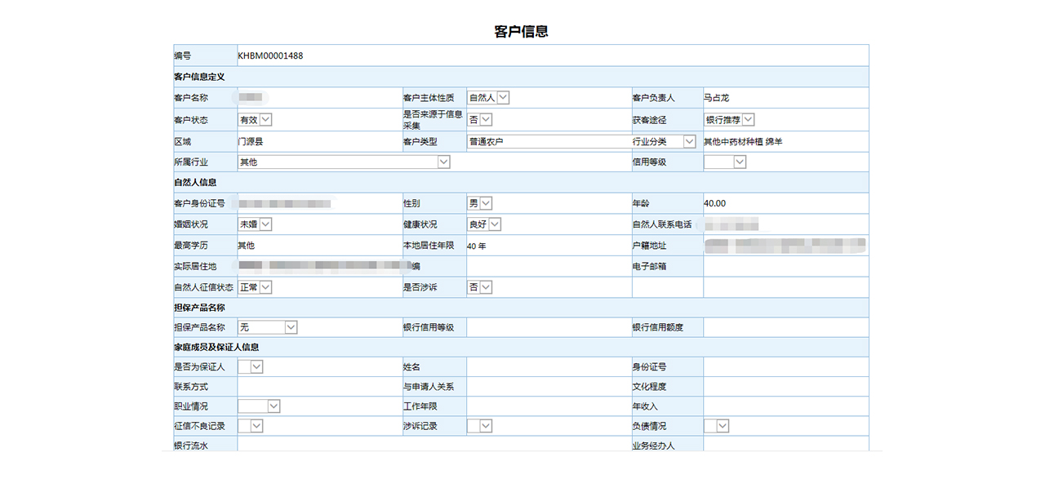The image size is (1045, 479).
Task: Open the empty 信用等级 dropdown
Action: pos(725,162)
